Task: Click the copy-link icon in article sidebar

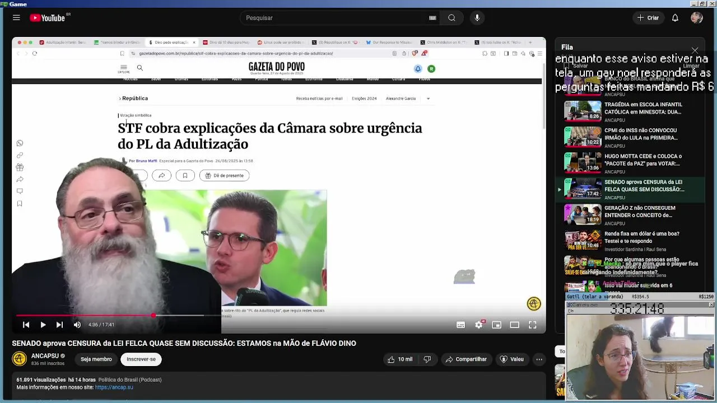Action: [20, 155]
